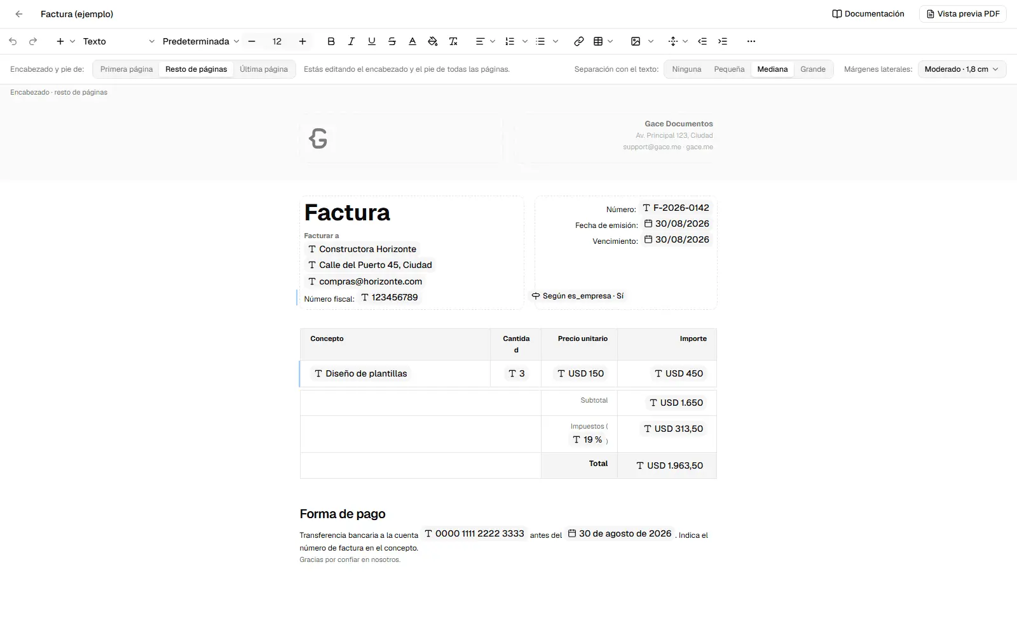The width and height of the screenshot is (1017, 635).
Task: Open Vista previa PDF
Action: click(963, 14)
